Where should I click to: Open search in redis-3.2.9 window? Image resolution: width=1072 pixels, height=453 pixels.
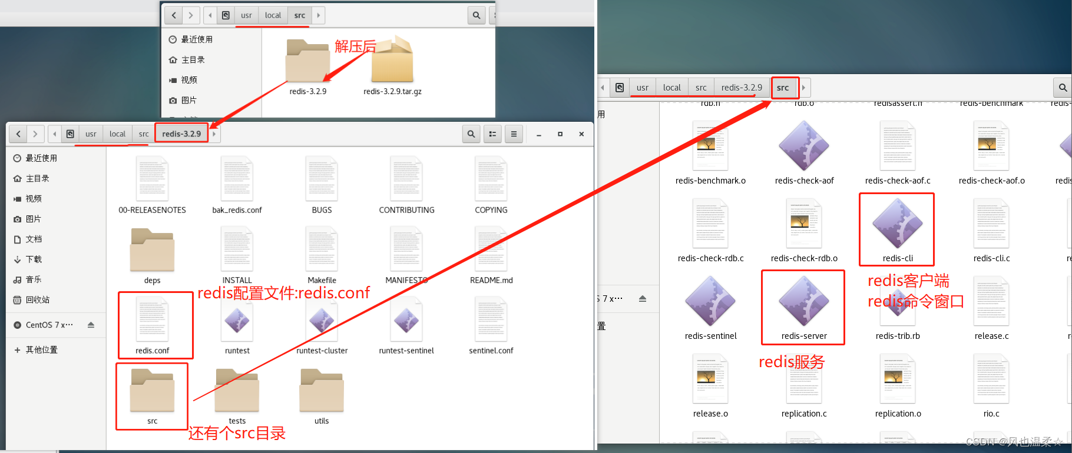click(x=471, y=134)
